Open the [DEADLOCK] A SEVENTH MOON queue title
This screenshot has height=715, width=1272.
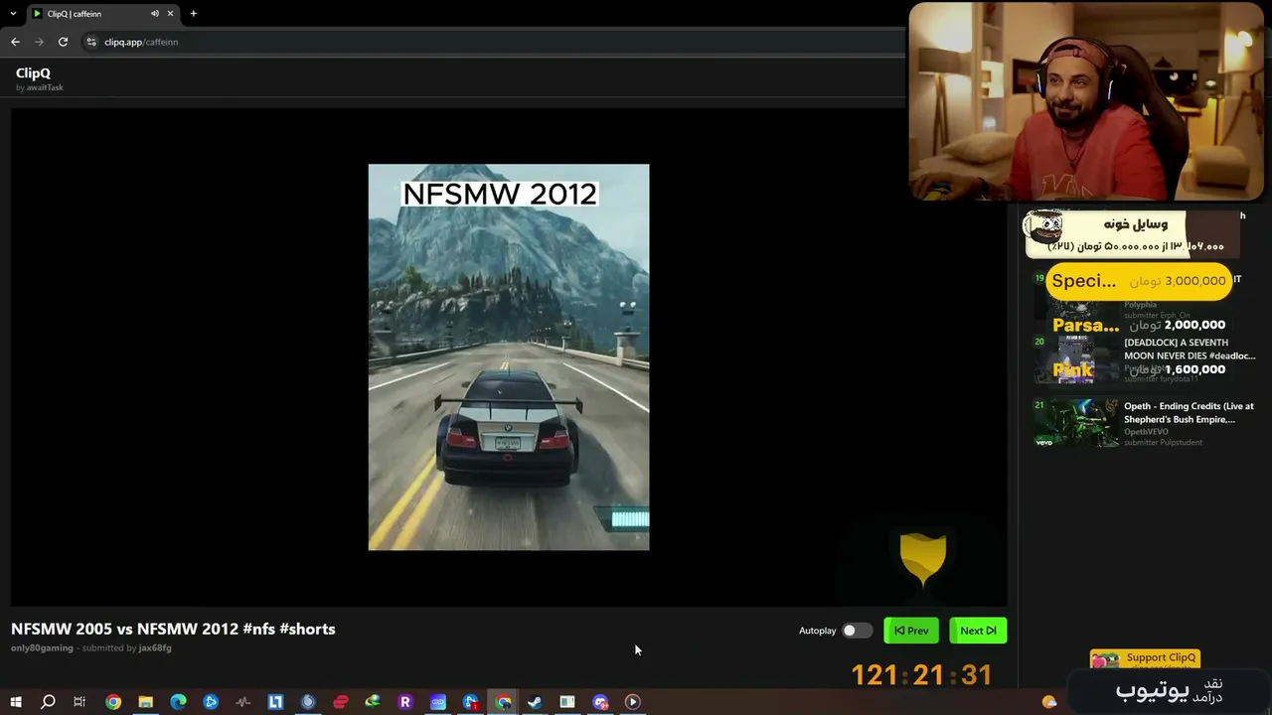coord(1190,349)
